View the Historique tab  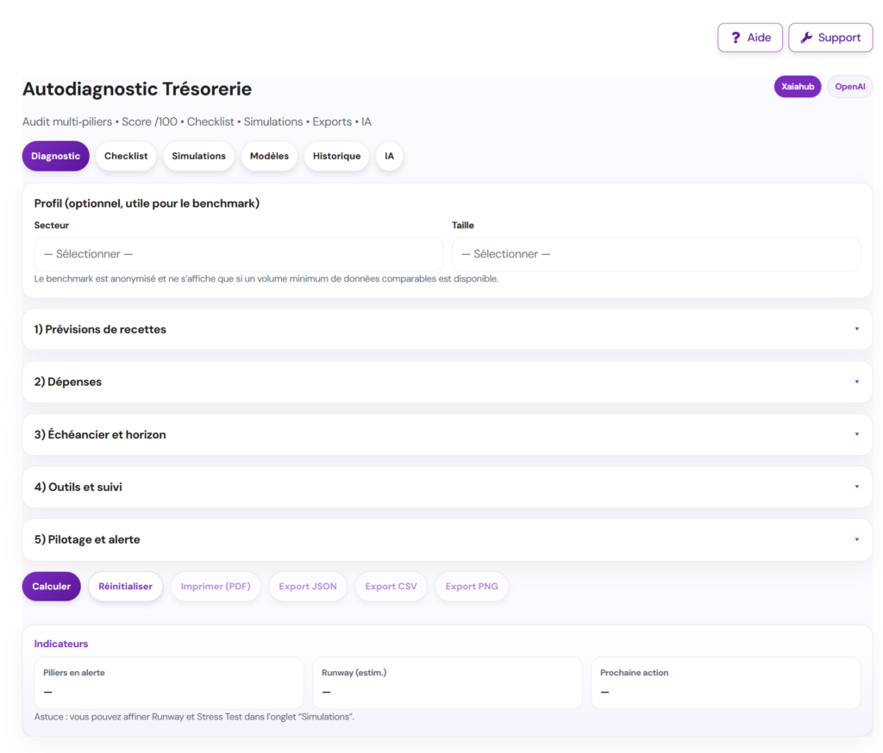336,156
